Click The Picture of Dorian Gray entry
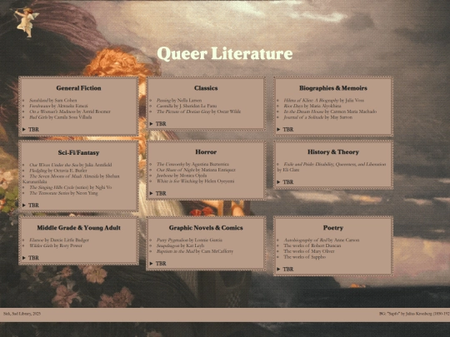This screenshot has height=337, width=450. point(198,112)
